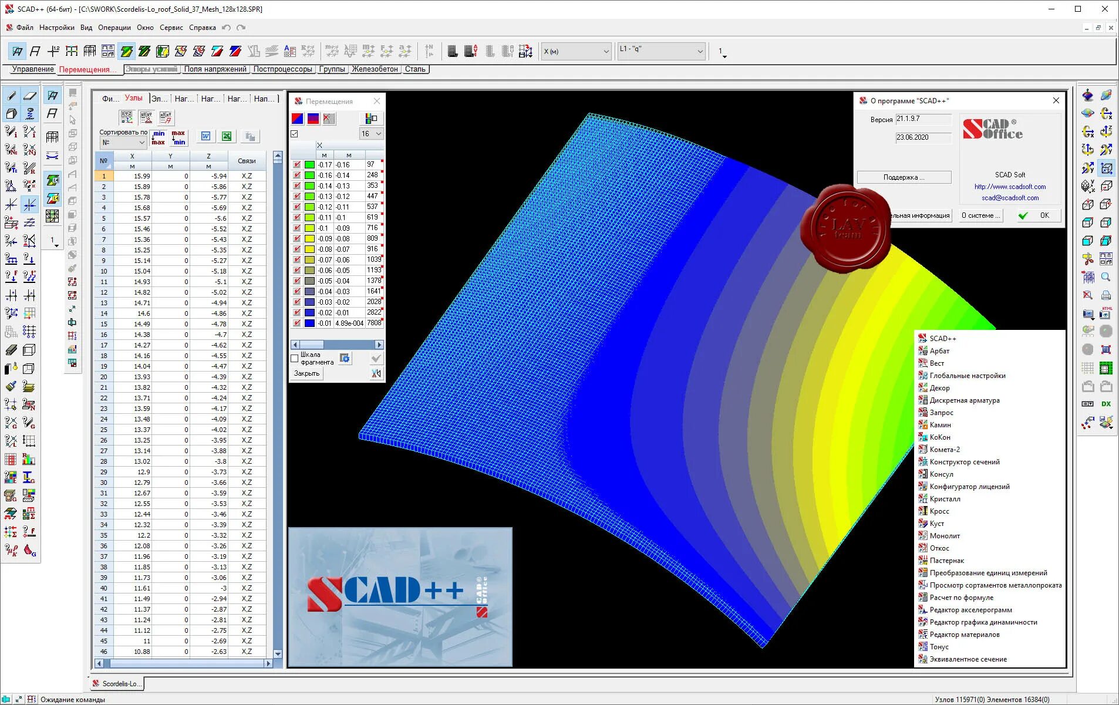1119x705 pixels.
Task: Click the print icon in right toolbar
Action: coord(1106,295)
